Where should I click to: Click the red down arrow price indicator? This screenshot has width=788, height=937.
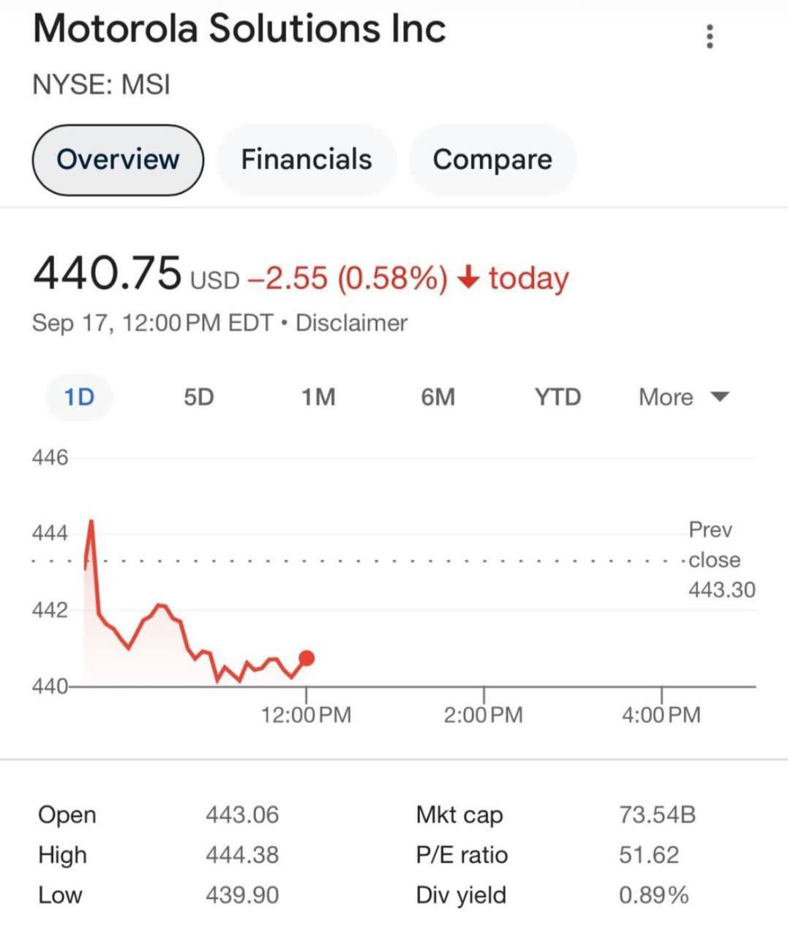[468, 277]
